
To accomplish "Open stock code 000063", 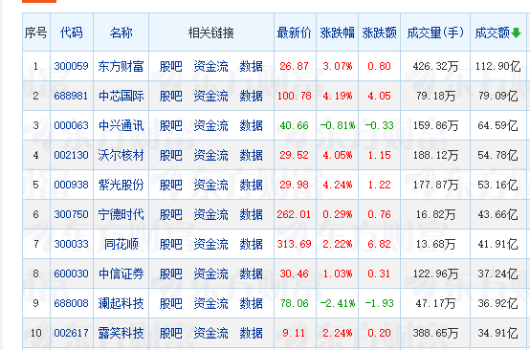I will coord(71,125).
